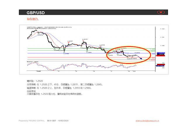Click 'Prepared by TRADING CENTRAL' footer text
Image resolution: width=187 pixels, height=132 pixels.
point(32,121)
